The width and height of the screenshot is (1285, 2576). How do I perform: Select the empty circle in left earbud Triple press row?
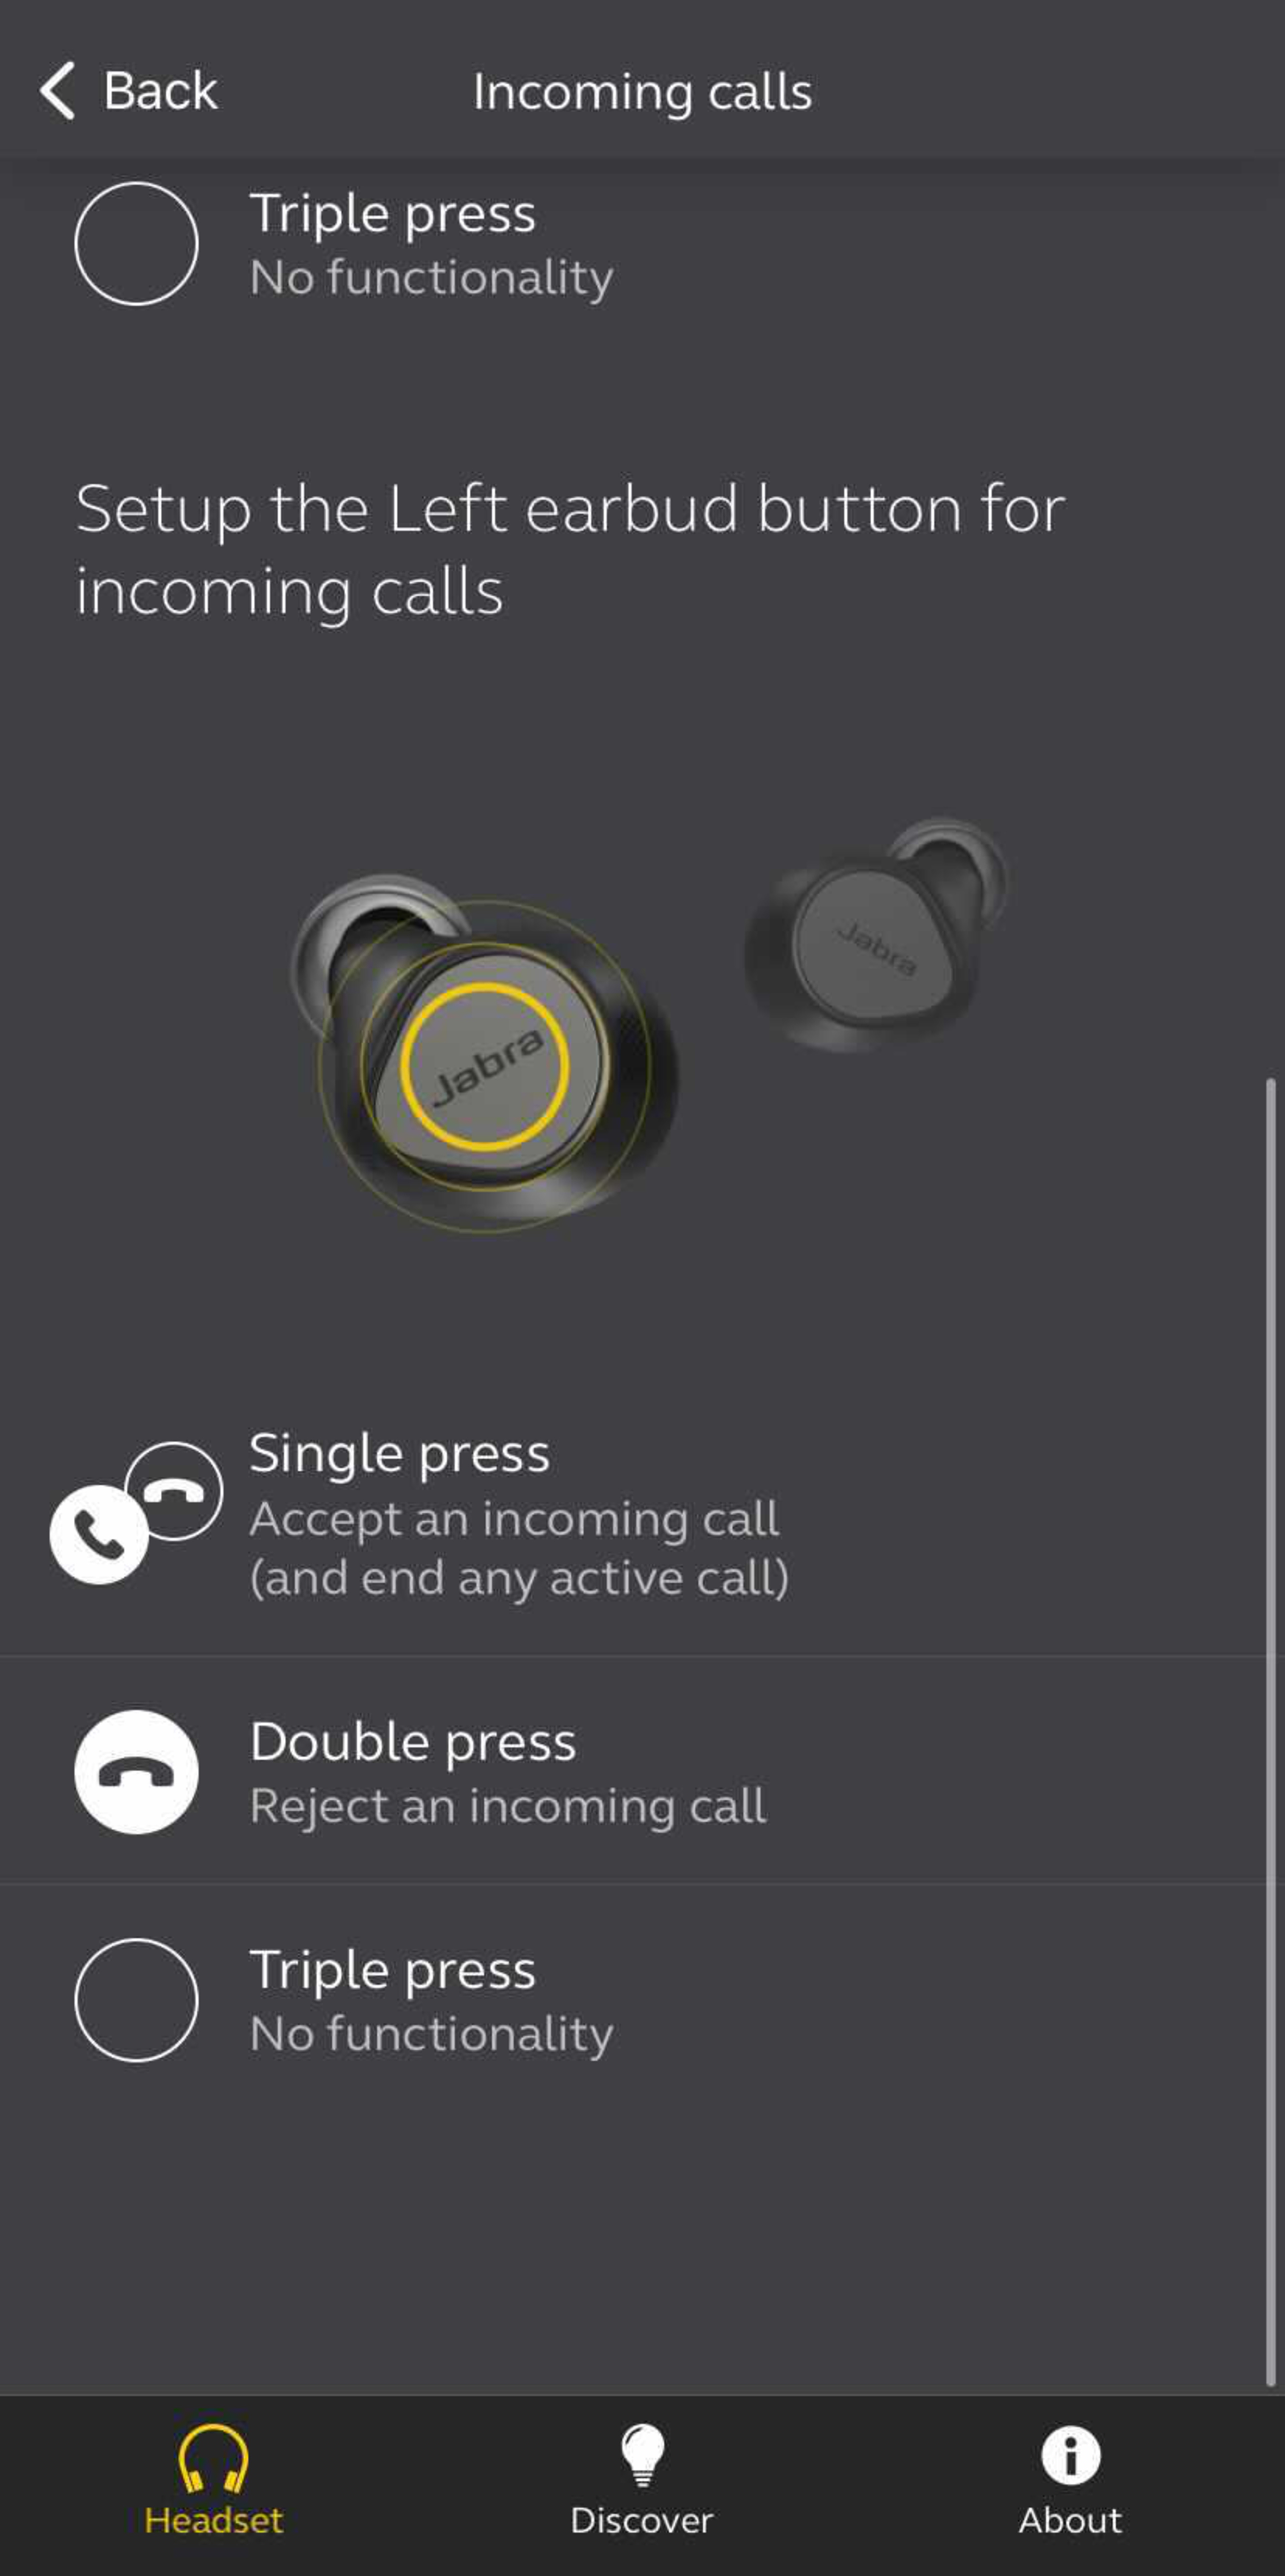(136, 2000)
